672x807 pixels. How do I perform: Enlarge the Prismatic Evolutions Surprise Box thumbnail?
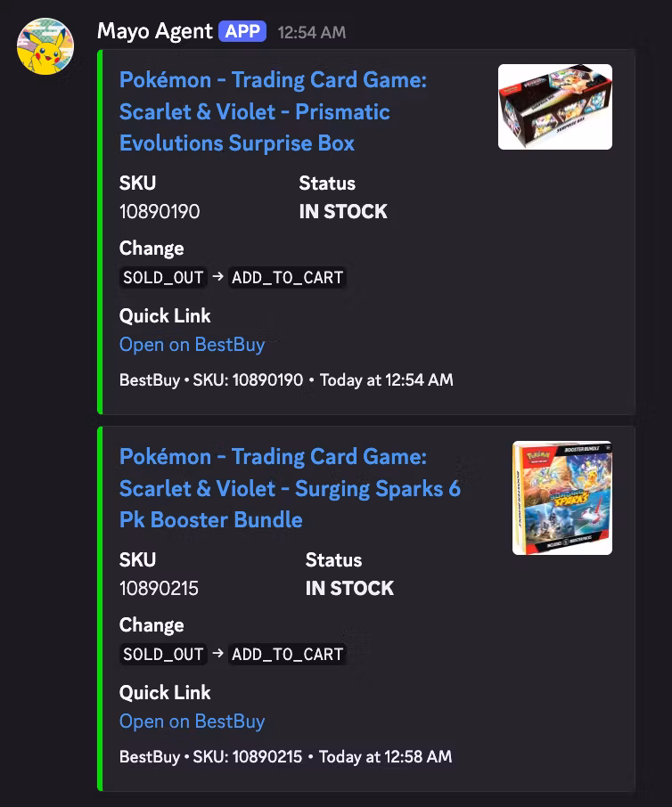click(x=555, y=107)
